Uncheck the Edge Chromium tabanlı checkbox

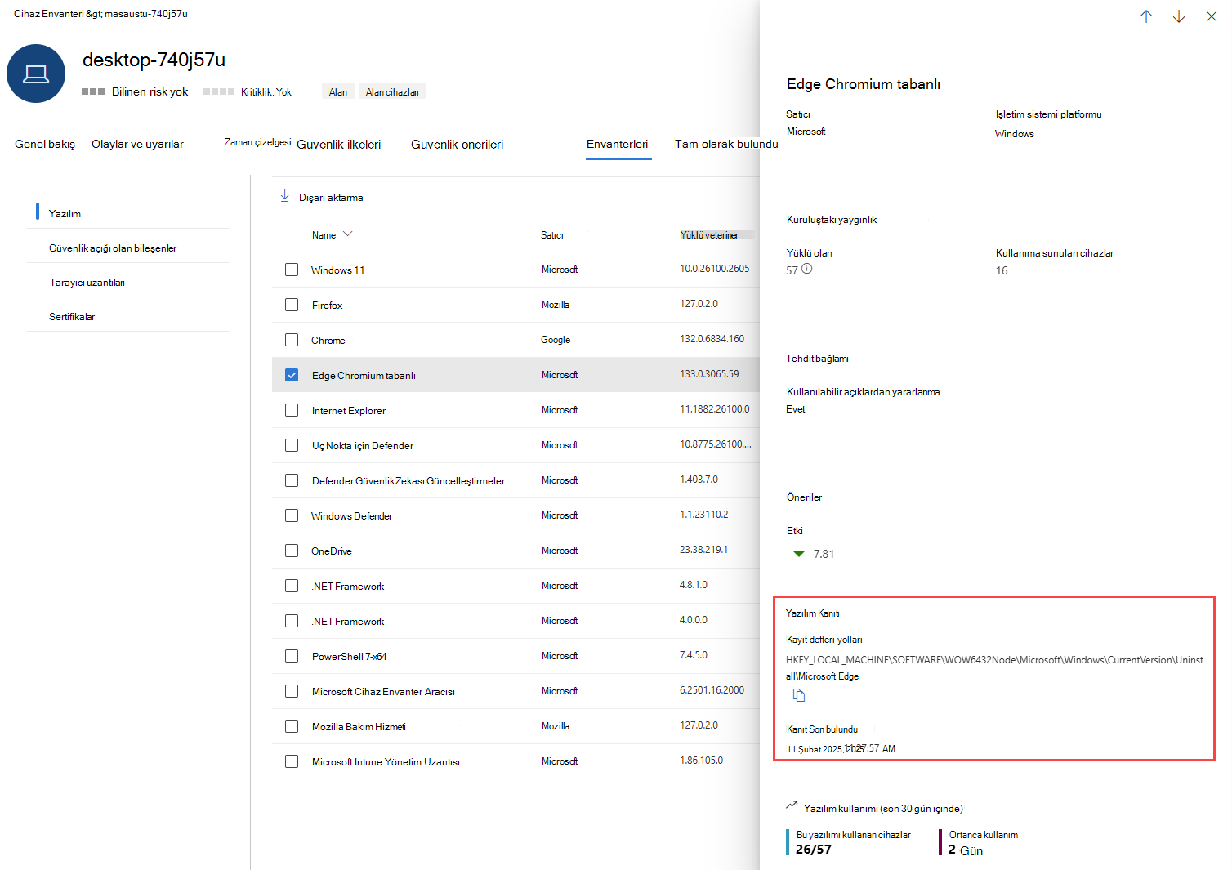click(292, 375)
